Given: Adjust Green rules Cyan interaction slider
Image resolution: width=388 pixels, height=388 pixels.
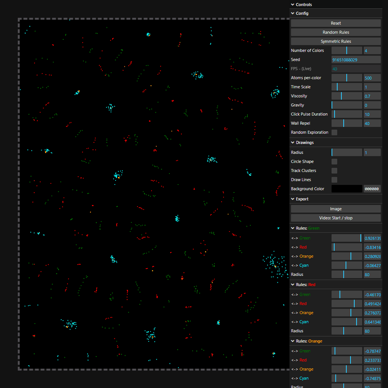Looking at the screenshot, I should (x=347, y=266).
